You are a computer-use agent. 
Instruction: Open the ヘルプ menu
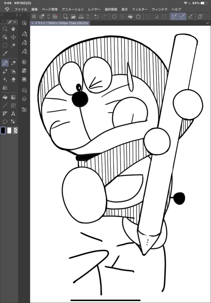coord(176,9)
